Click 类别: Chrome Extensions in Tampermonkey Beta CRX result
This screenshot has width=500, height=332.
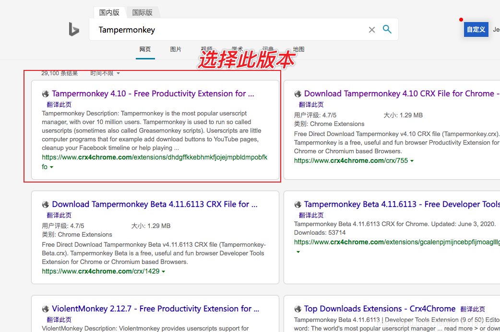[77, 235]
